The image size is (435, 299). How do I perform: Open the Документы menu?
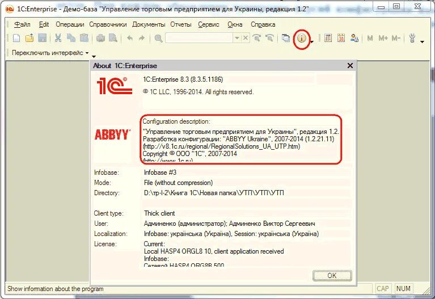click(x=149, y=24)
